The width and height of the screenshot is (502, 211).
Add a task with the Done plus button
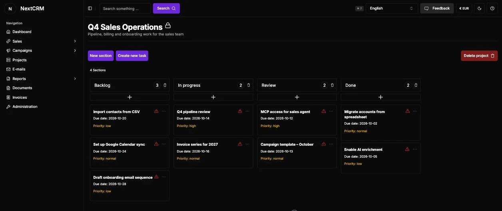(x=380, y=97)
